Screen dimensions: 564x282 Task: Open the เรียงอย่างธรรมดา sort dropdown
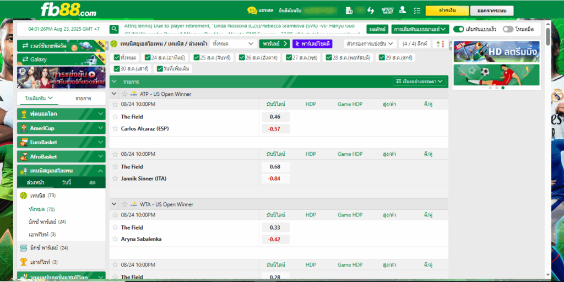click(x=419, y=82)
